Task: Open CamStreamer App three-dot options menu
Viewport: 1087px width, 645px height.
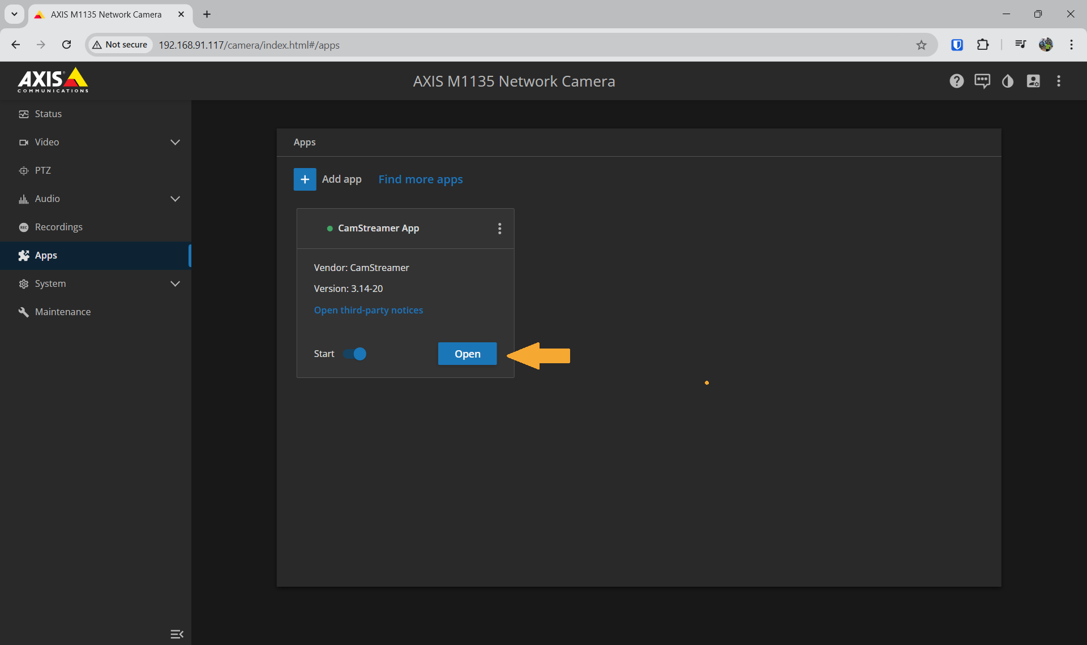Action: tap(499, 228)
